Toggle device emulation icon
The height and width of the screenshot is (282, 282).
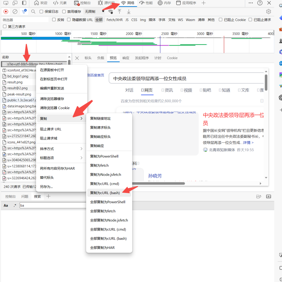click(15, 3)
